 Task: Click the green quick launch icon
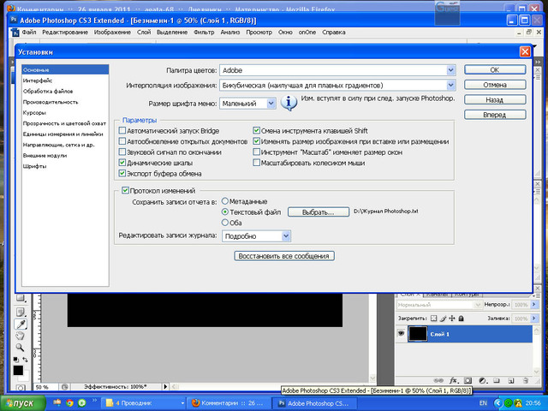82,403
